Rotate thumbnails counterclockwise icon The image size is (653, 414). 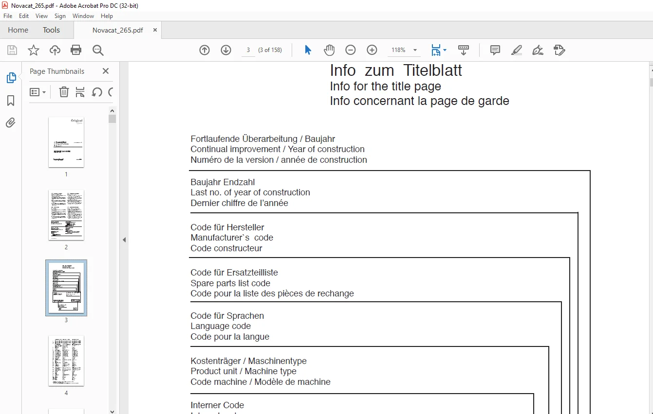coord(97,92)
